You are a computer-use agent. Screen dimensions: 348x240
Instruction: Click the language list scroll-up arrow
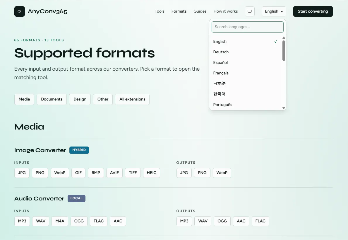284,38
